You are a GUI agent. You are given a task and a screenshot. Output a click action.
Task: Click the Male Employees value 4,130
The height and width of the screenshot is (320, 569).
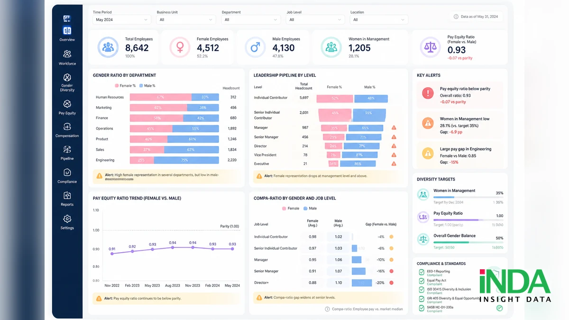(283, 48)
